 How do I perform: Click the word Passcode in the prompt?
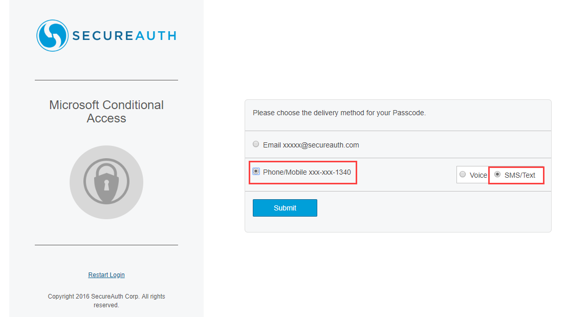408,113
